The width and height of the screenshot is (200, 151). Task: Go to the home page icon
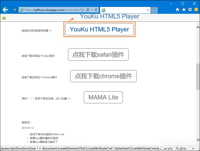pos(178,10)
